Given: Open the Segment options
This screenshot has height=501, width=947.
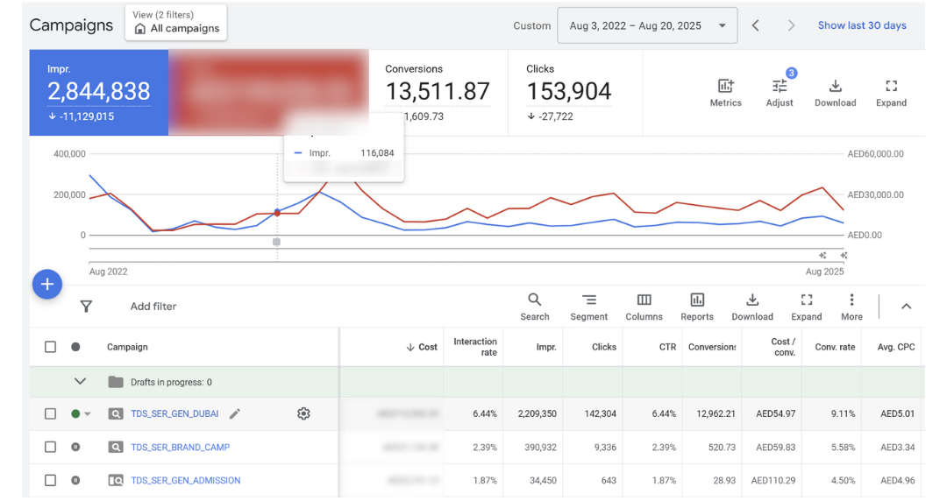Looking at the screenshot, I should coord(588,307).
